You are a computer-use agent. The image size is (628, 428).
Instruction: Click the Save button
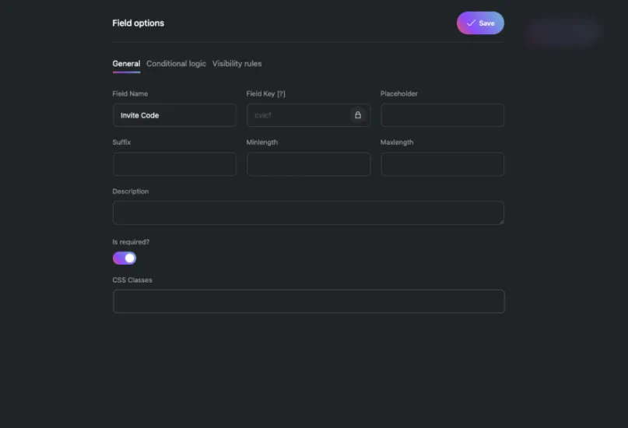pyautogui.click(x=480, y=23)
